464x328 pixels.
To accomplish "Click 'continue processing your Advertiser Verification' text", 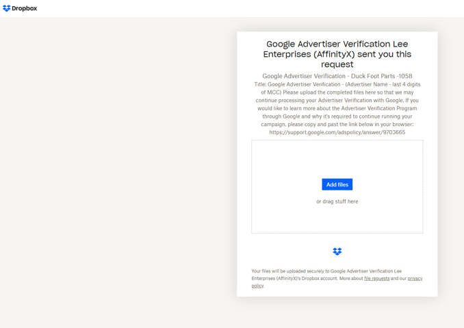I will (x=315, y=101).
